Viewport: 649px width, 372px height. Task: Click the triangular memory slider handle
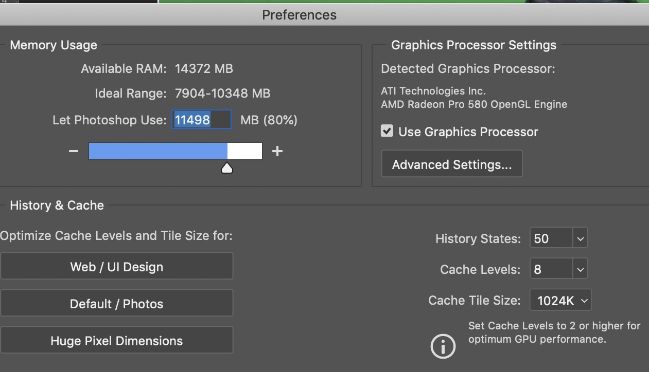pos(227,168)
